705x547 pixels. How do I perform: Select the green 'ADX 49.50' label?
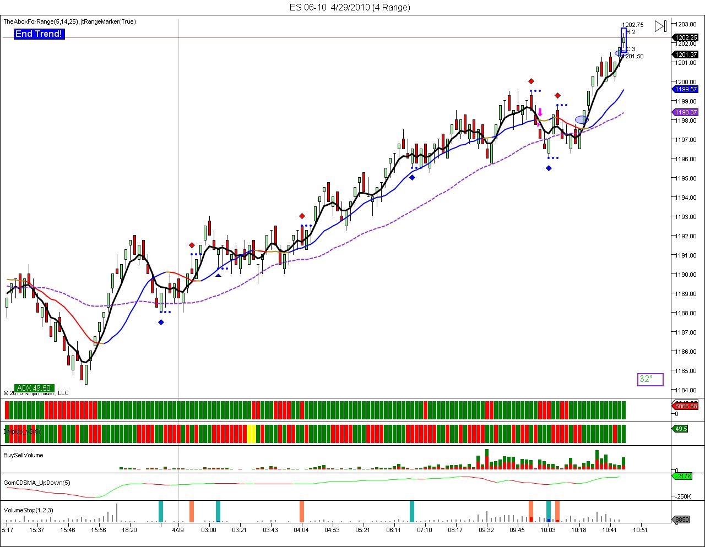pyautogui.click(x=34, y=388)
